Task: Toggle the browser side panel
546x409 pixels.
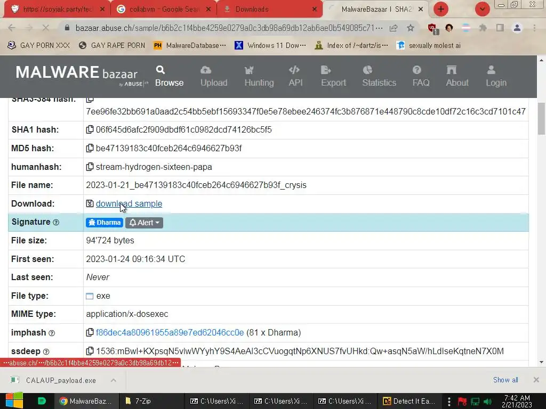Action: click(x=500, y=28)
